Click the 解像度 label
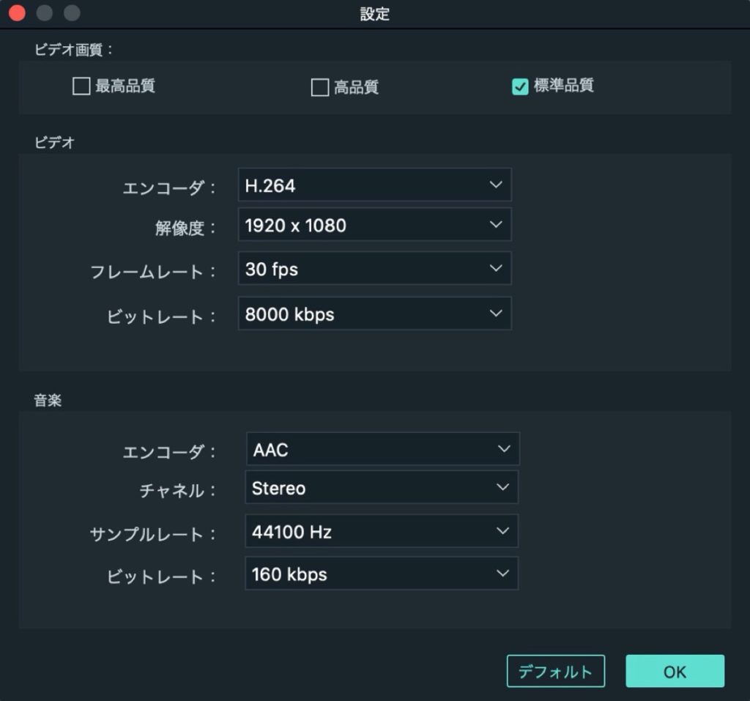 click(x=185, y=229)
